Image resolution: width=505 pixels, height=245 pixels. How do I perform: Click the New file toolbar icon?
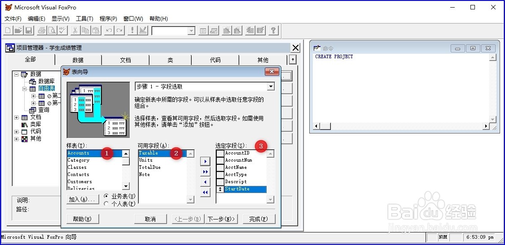tap(8, 30)
